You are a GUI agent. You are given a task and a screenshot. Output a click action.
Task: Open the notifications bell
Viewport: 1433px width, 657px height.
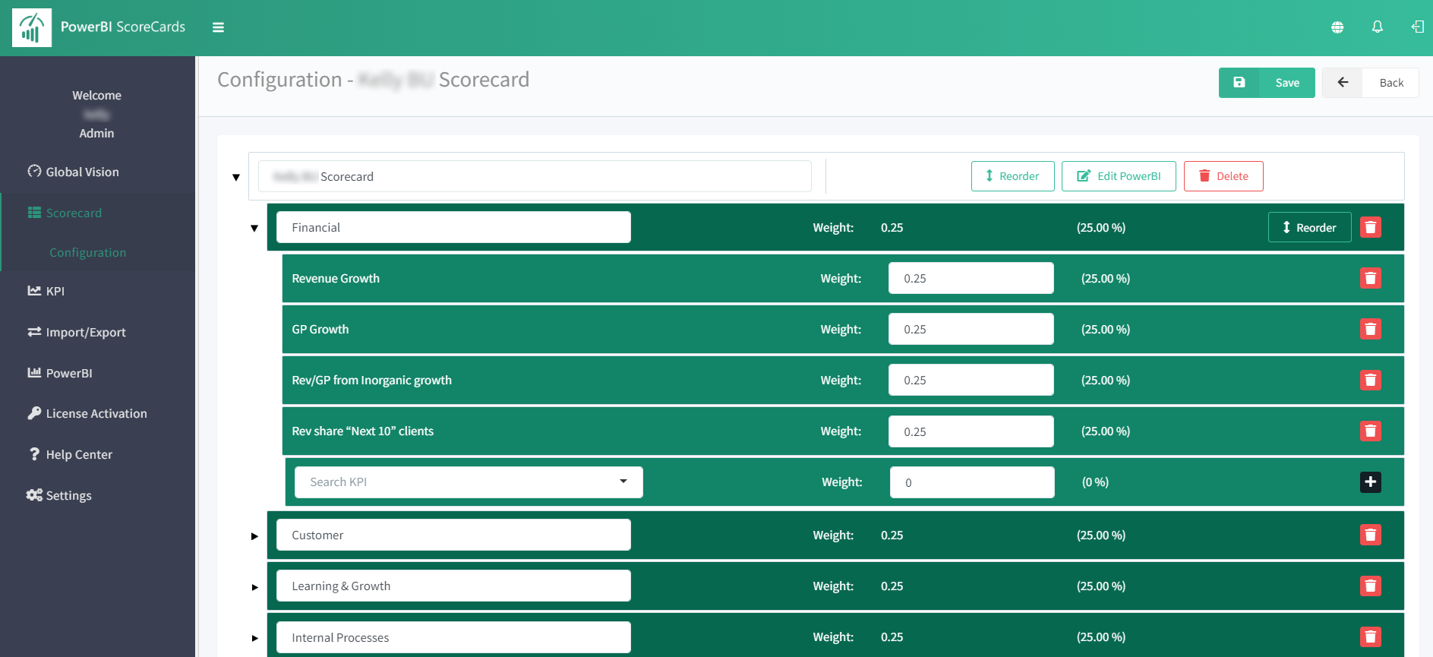(x=1377, y=27)
